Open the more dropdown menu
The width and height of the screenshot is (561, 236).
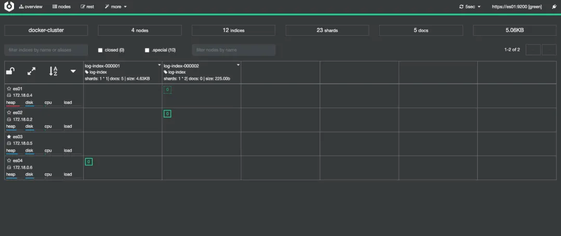tap(115, 7)
